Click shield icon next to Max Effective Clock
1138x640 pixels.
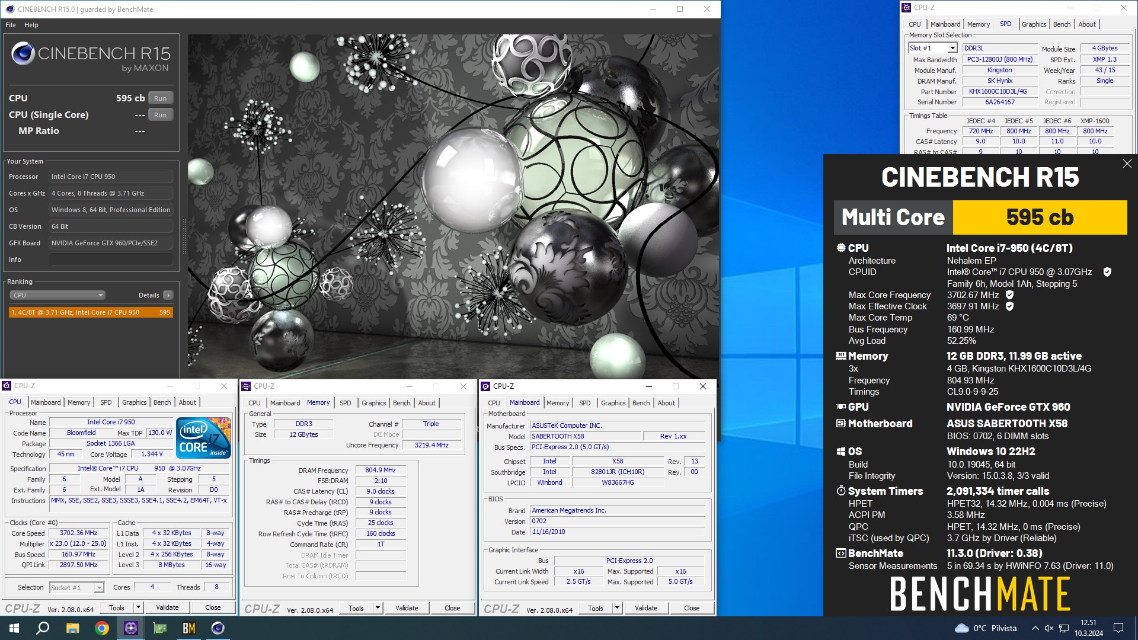(1009, 306)
